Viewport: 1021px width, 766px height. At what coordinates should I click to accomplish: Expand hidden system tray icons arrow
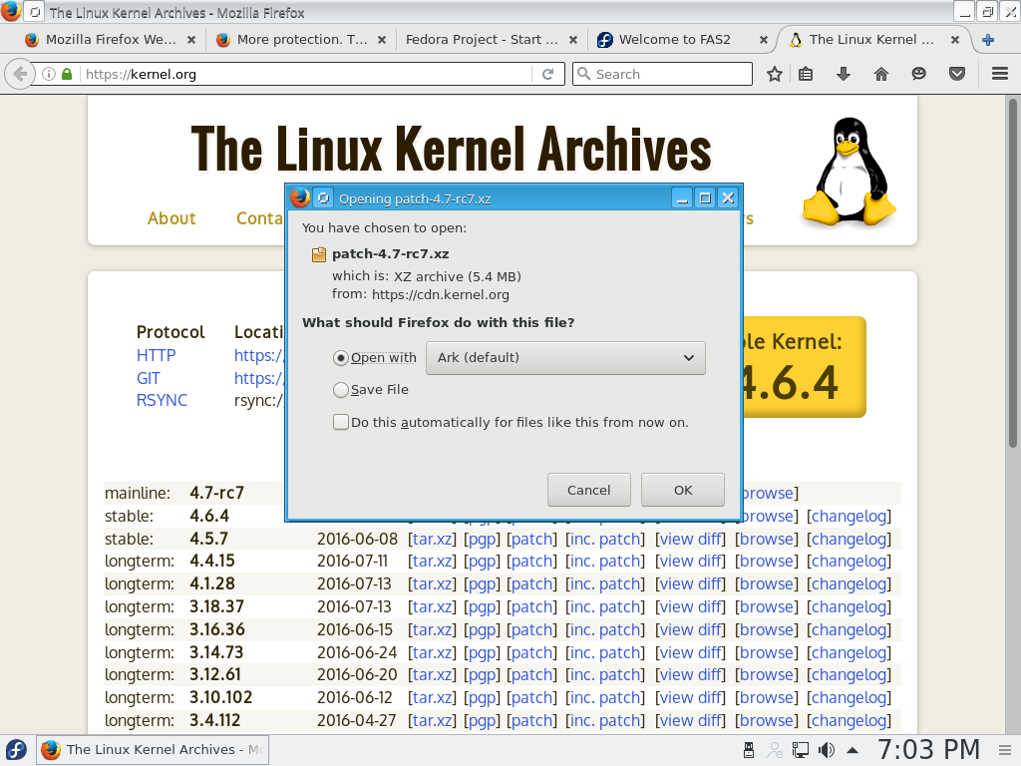click(x=852, y=750)
